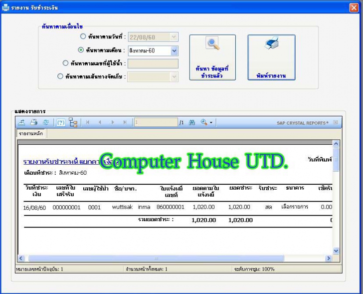Click the binoculars find text icon

coord(192,123)
